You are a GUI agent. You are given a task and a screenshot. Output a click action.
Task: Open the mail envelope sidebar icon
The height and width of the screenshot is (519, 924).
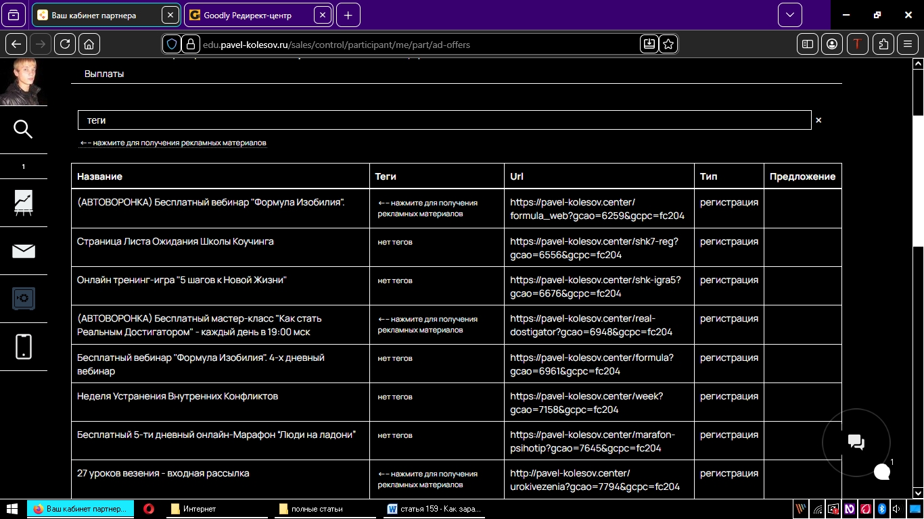23,251
